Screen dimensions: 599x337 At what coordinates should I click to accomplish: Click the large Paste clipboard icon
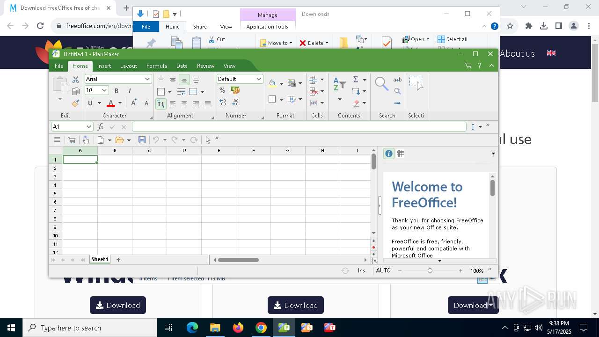[x=60, y=85]
